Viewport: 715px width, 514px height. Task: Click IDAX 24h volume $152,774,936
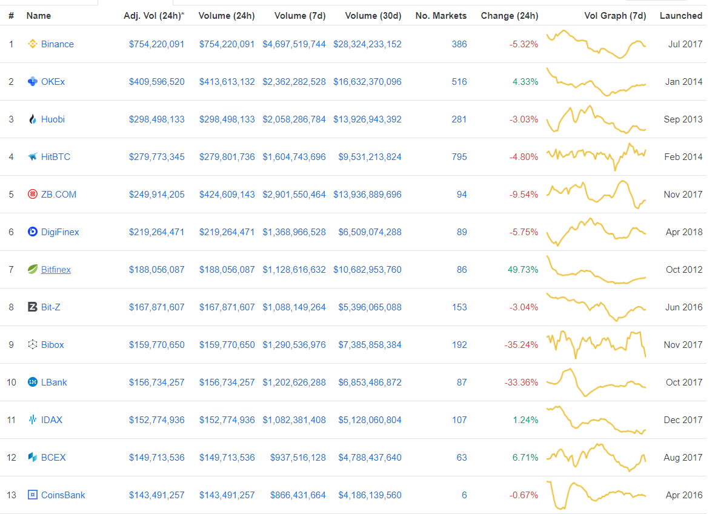coord(227,420)
